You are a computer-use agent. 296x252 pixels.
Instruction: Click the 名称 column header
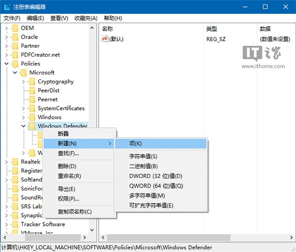[108, 29]
